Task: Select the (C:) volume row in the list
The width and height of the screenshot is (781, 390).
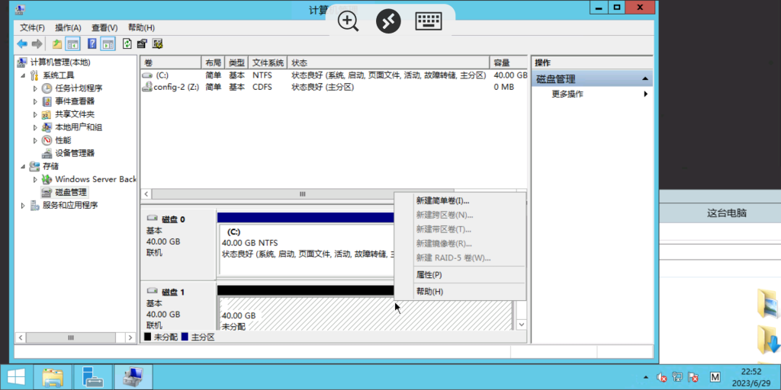Action: (x=334, y=75)
